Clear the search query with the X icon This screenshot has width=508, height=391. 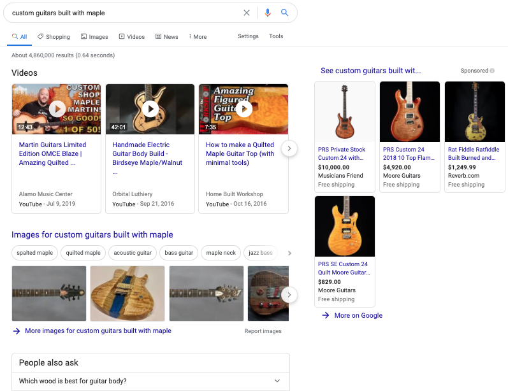tap(247, 13)
